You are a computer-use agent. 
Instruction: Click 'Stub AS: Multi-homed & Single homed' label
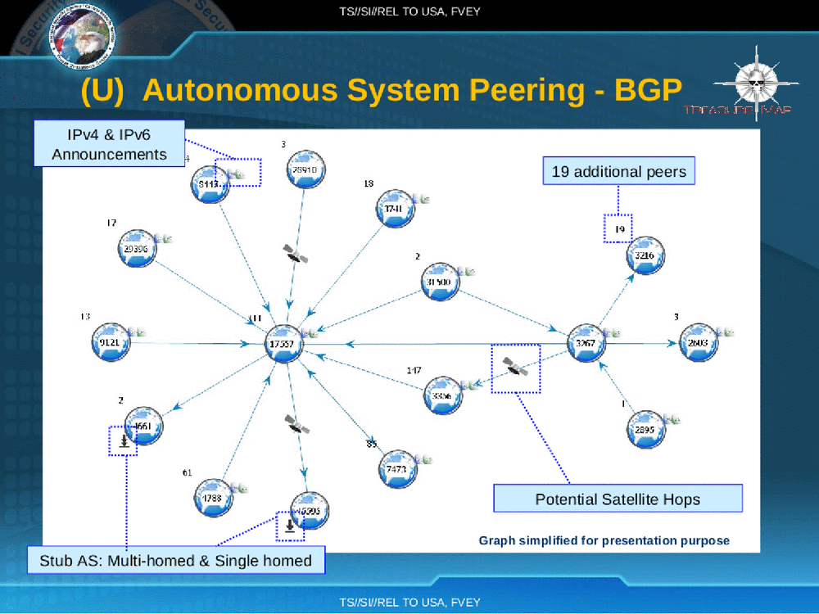pos(176,560)
